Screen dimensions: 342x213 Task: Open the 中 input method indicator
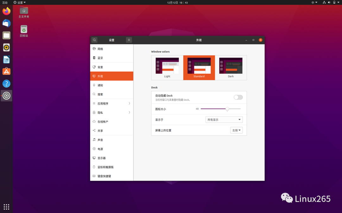click(314, 3)
